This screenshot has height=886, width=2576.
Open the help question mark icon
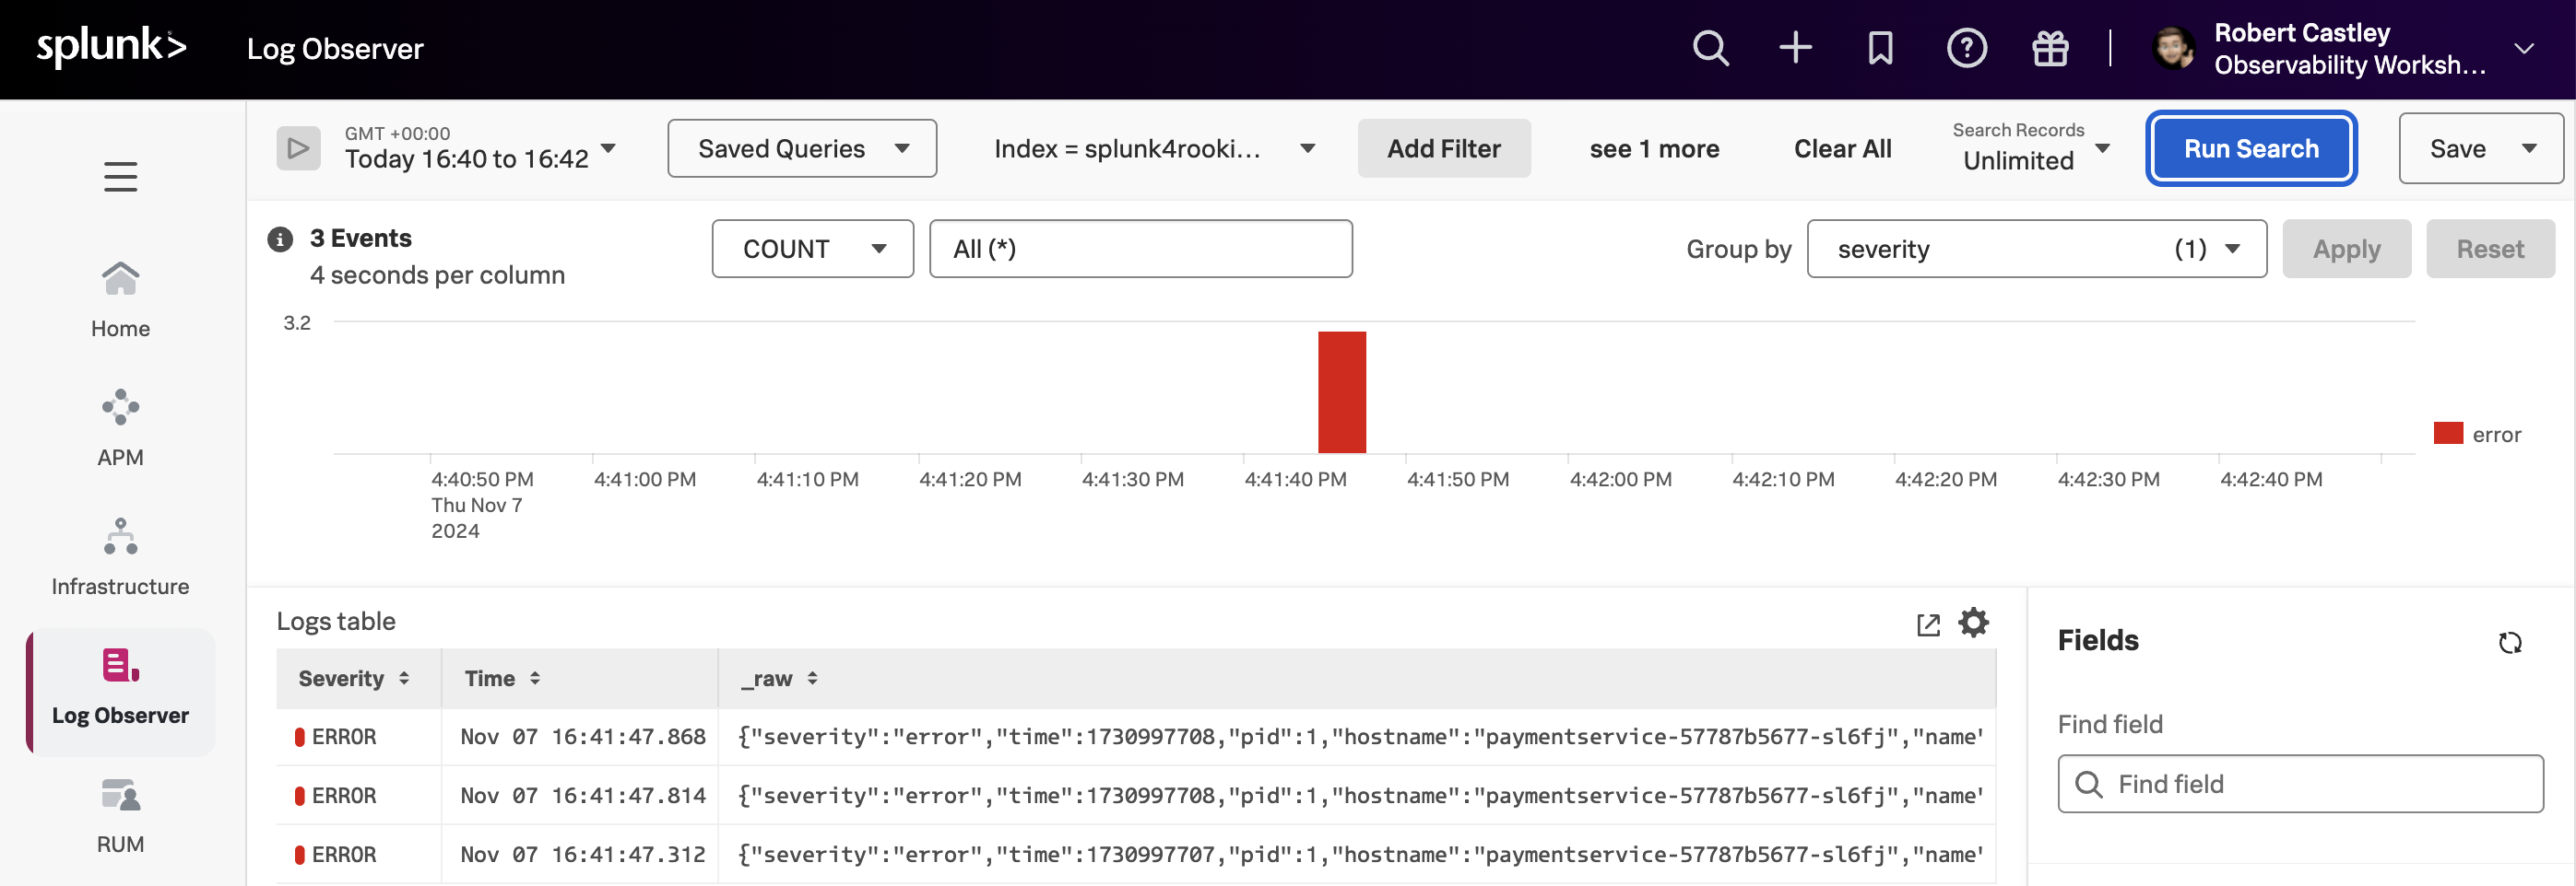click(1966, 47)
